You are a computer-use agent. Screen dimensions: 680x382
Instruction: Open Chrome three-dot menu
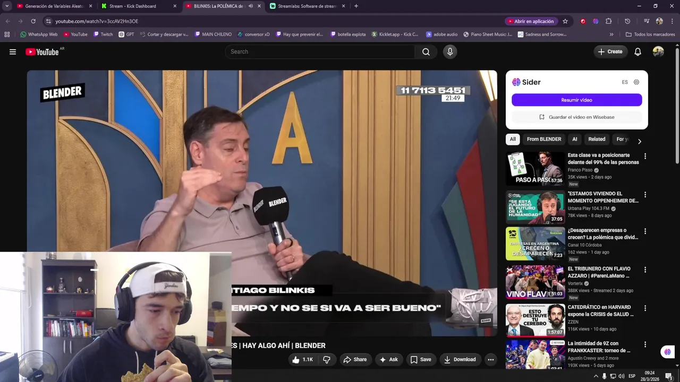tap(671, 21)
